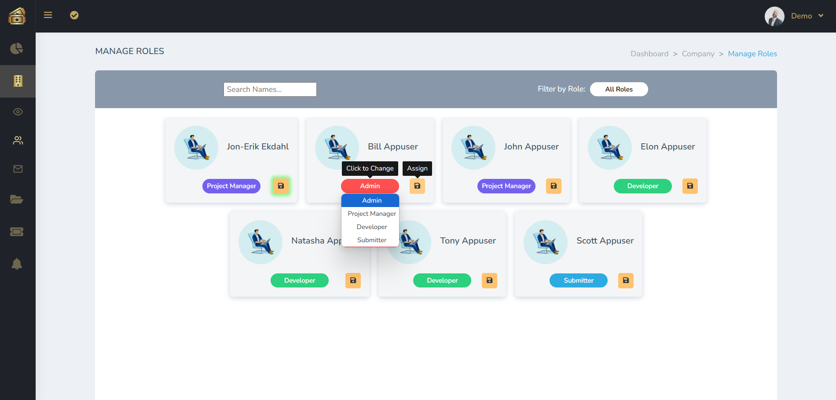Open the users group sidebar icon
Viewport: 836px width, 400px height.
click(x=18, y=140)
